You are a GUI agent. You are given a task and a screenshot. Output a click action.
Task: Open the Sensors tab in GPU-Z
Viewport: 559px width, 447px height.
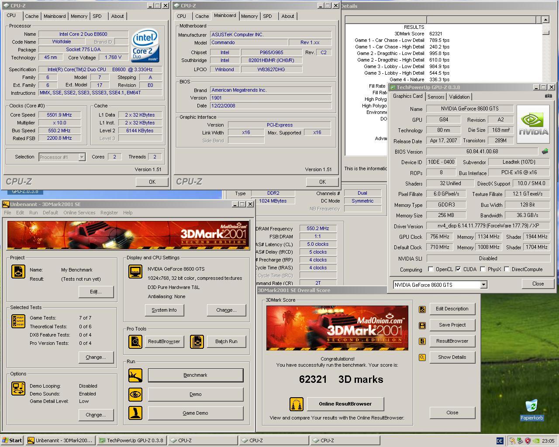(x=436, y=97)
